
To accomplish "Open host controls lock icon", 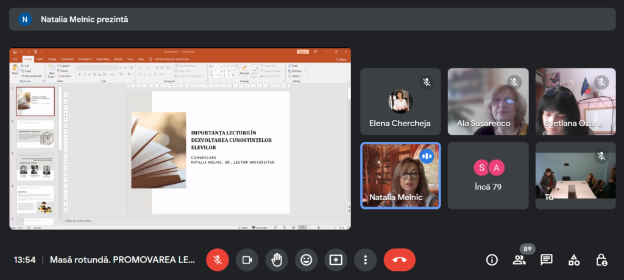I will (601, 260).
